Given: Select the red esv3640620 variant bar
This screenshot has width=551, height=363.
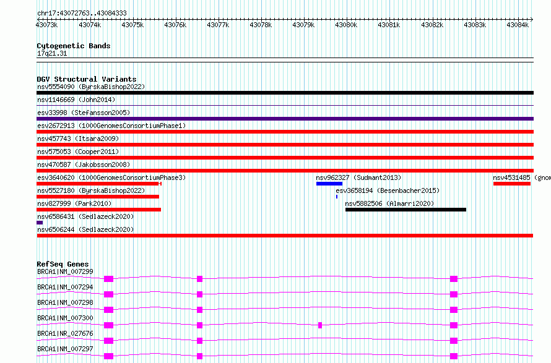Looking at the screenshot, I should pyautogui.click(x=98, y=184).
